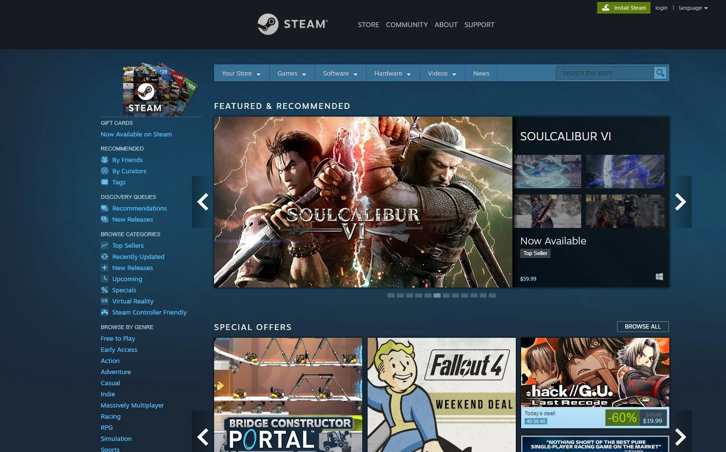This screenshot has width=726, height=452.
Task: Browse the Casual genre
Action: (x=110, y=383)
